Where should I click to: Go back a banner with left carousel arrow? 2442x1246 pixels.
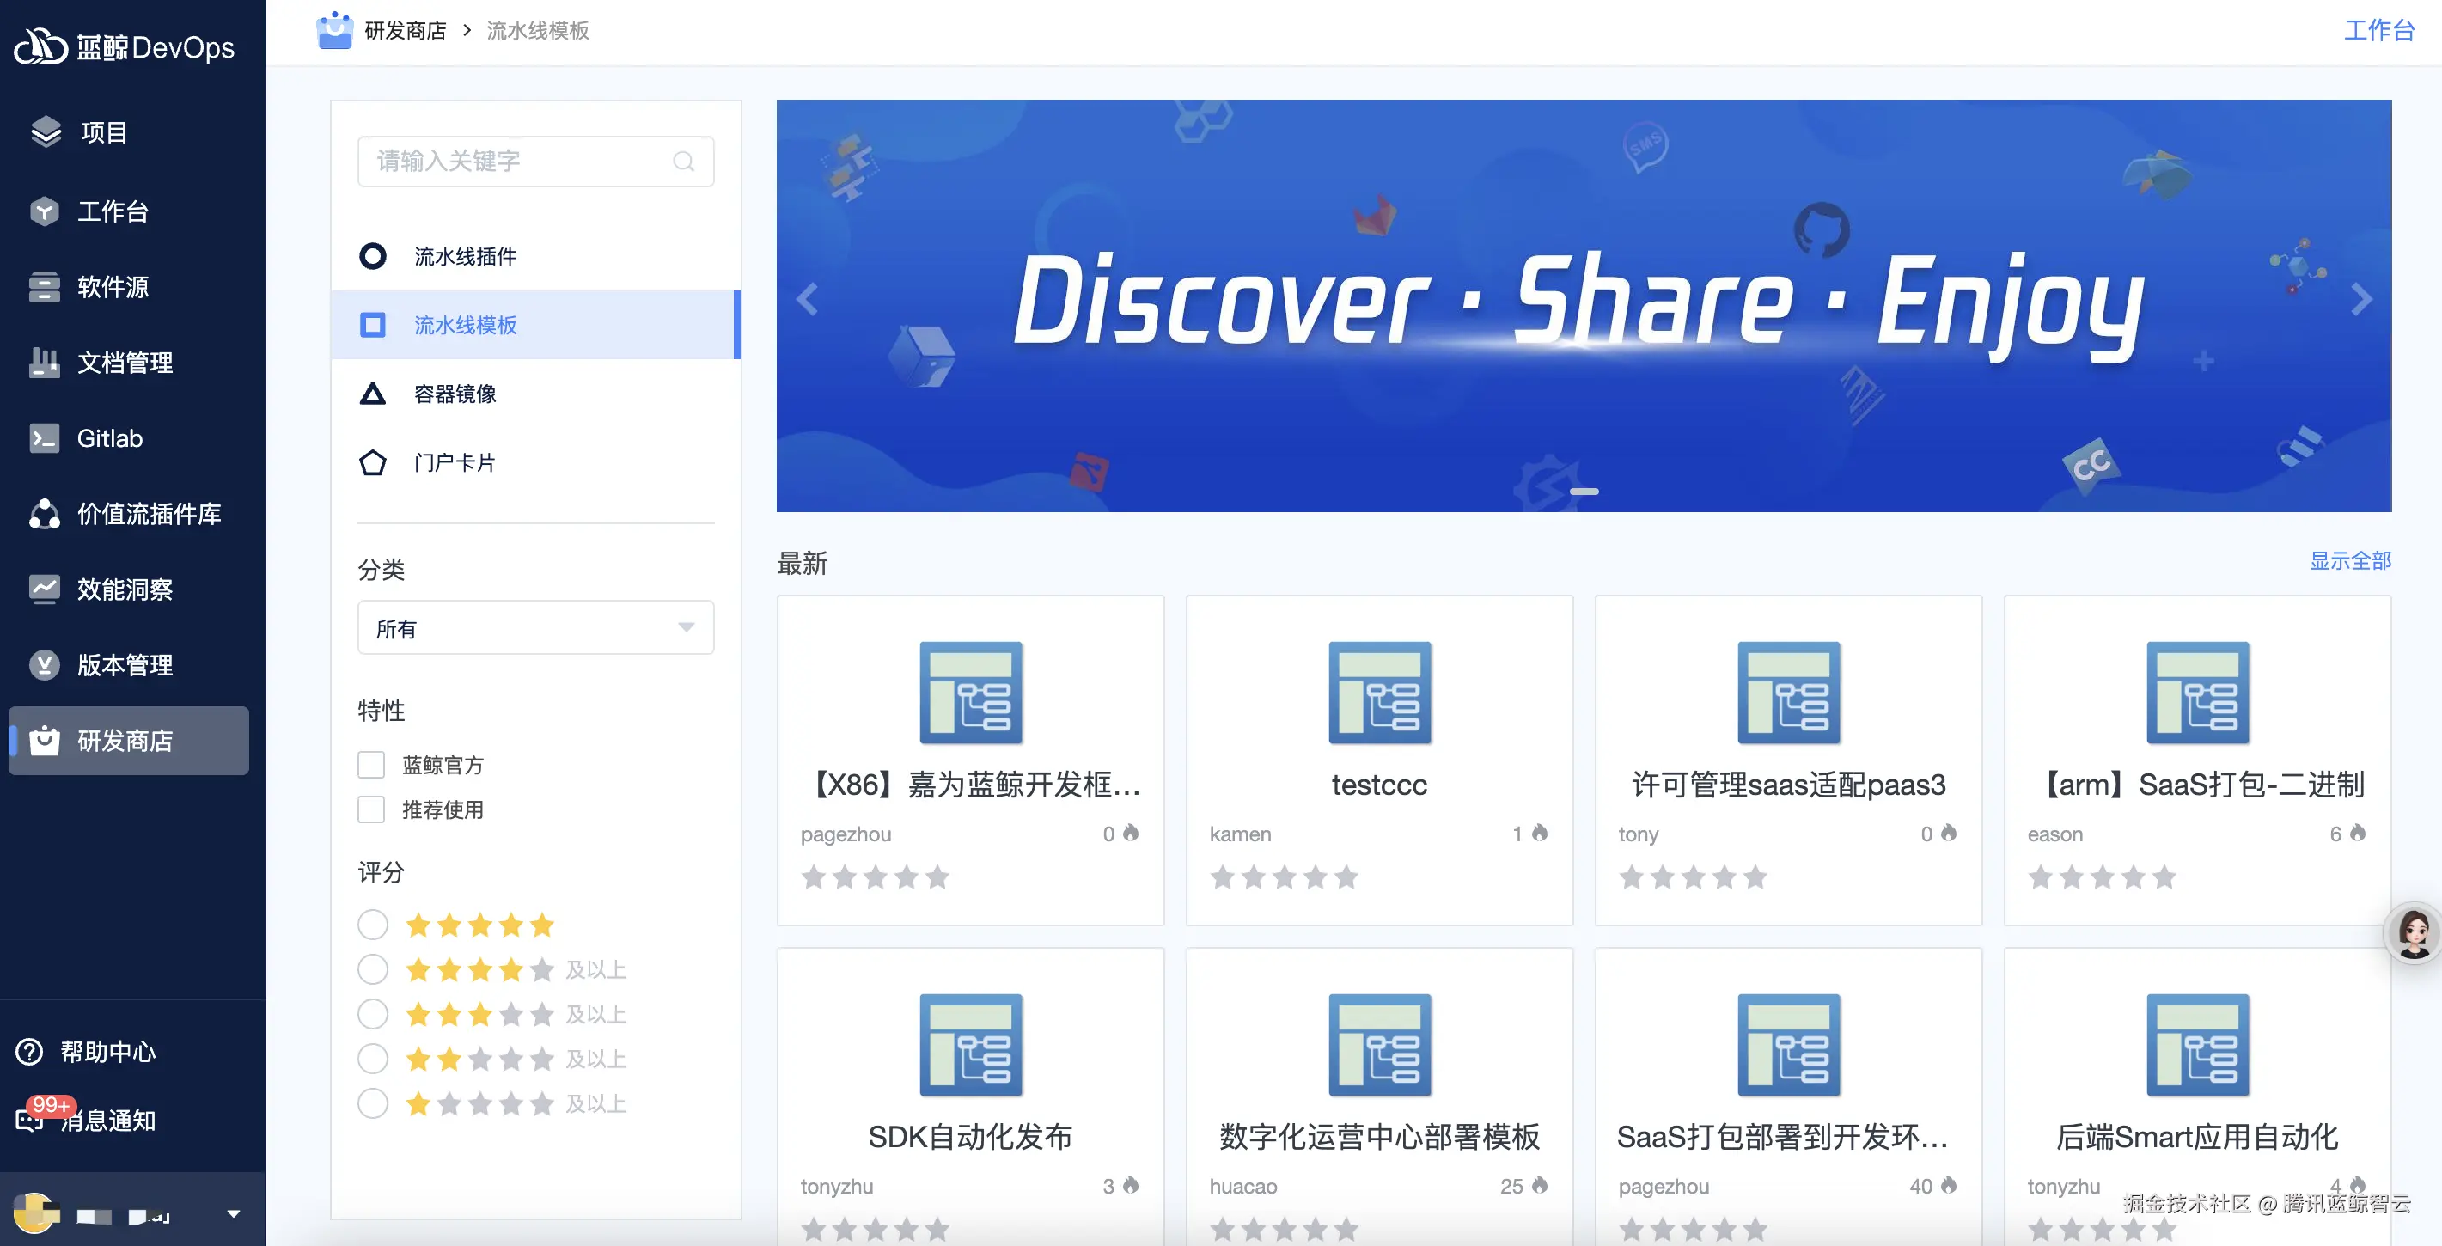[x=807, y=299]
